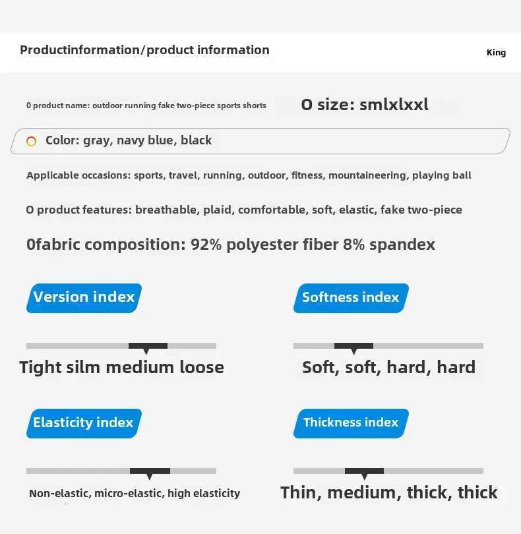This screenshot has height=534, width=521.
Task: Click the orange circle beside Color
Action: 32,141
